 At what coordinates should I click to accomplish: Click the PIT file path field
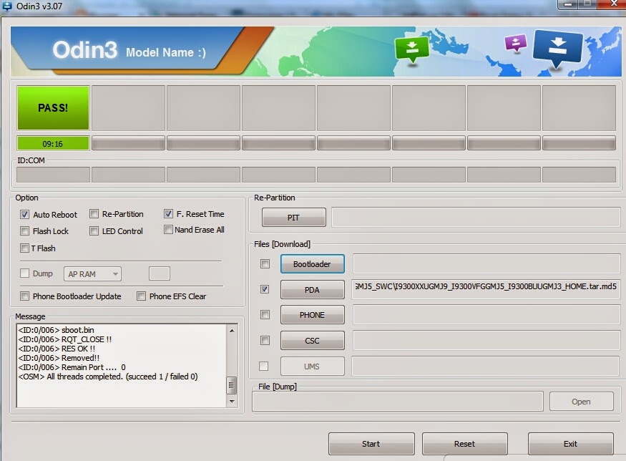tap(476, 218)
